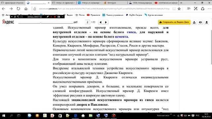Save the document to Яндекс Диск
The width and height of the screenshot is (212, 119).
point(174,22)
